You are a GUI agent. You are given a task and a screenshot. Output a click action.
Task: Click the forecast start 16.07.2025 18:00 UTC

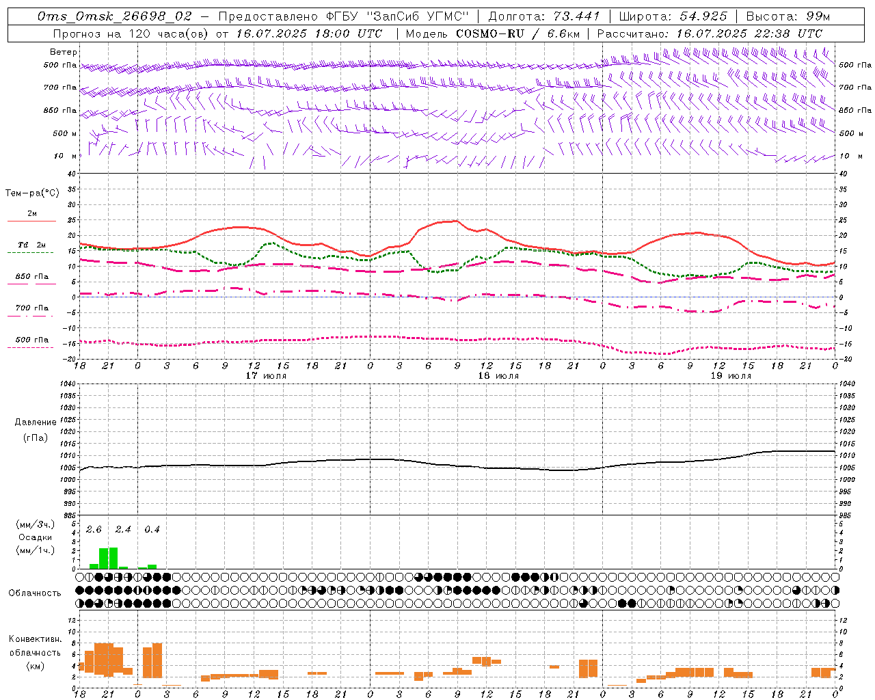(x=308, y=33)
